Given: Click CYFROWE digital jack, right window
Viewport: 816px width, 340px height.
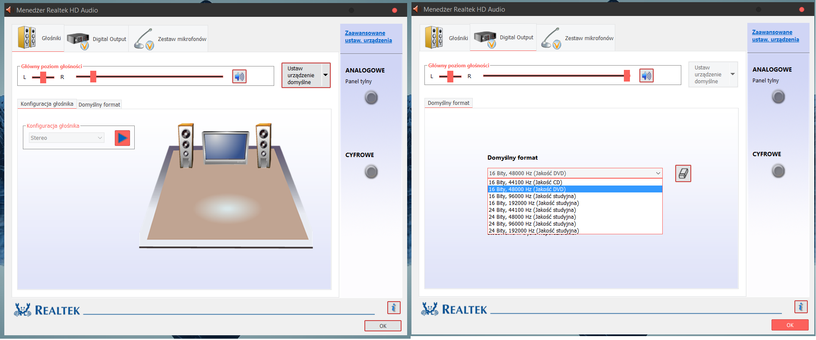Looking at the screenshot, I should pos(778,171).
